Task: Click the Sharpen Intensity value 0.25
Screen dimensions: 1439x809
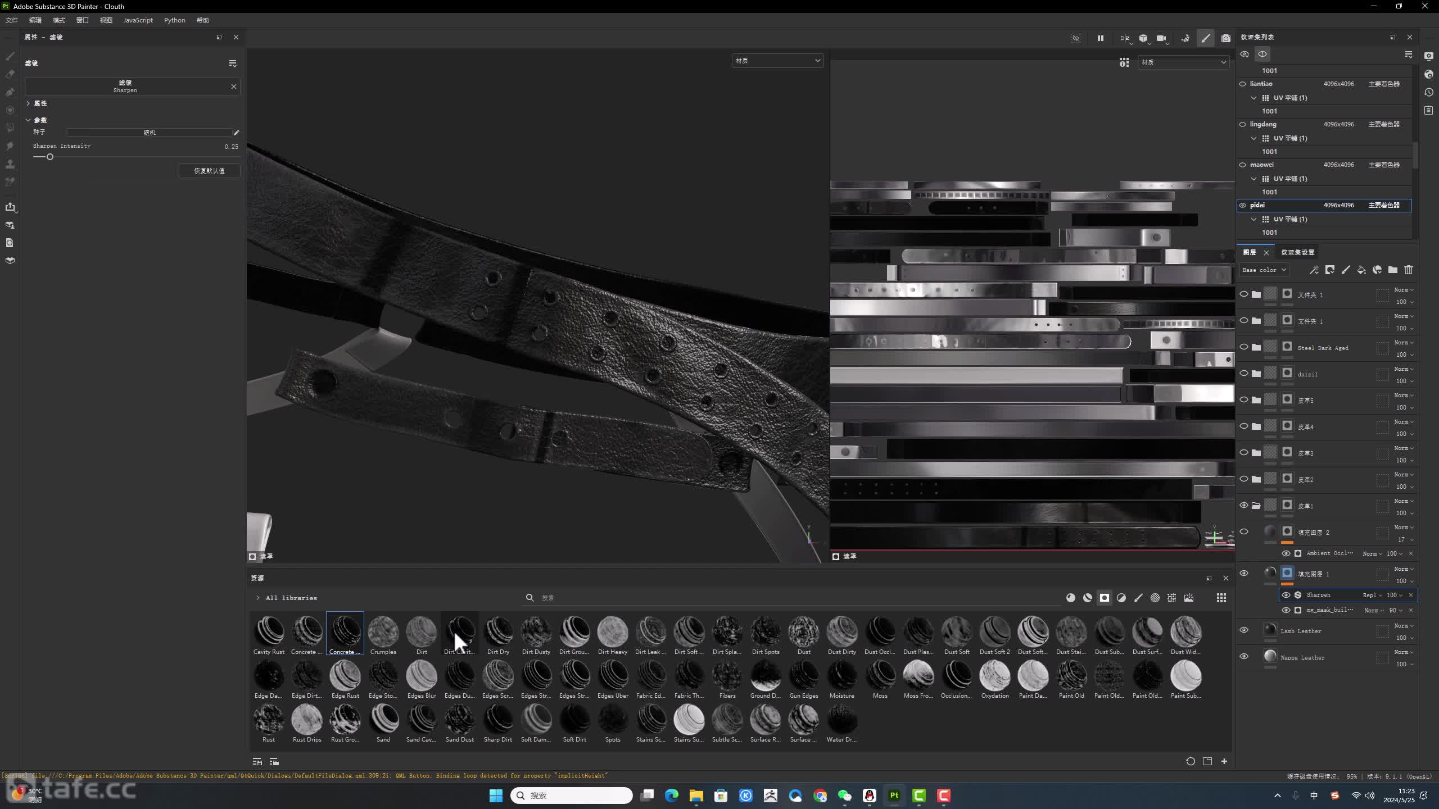Action: pos(231,147)
